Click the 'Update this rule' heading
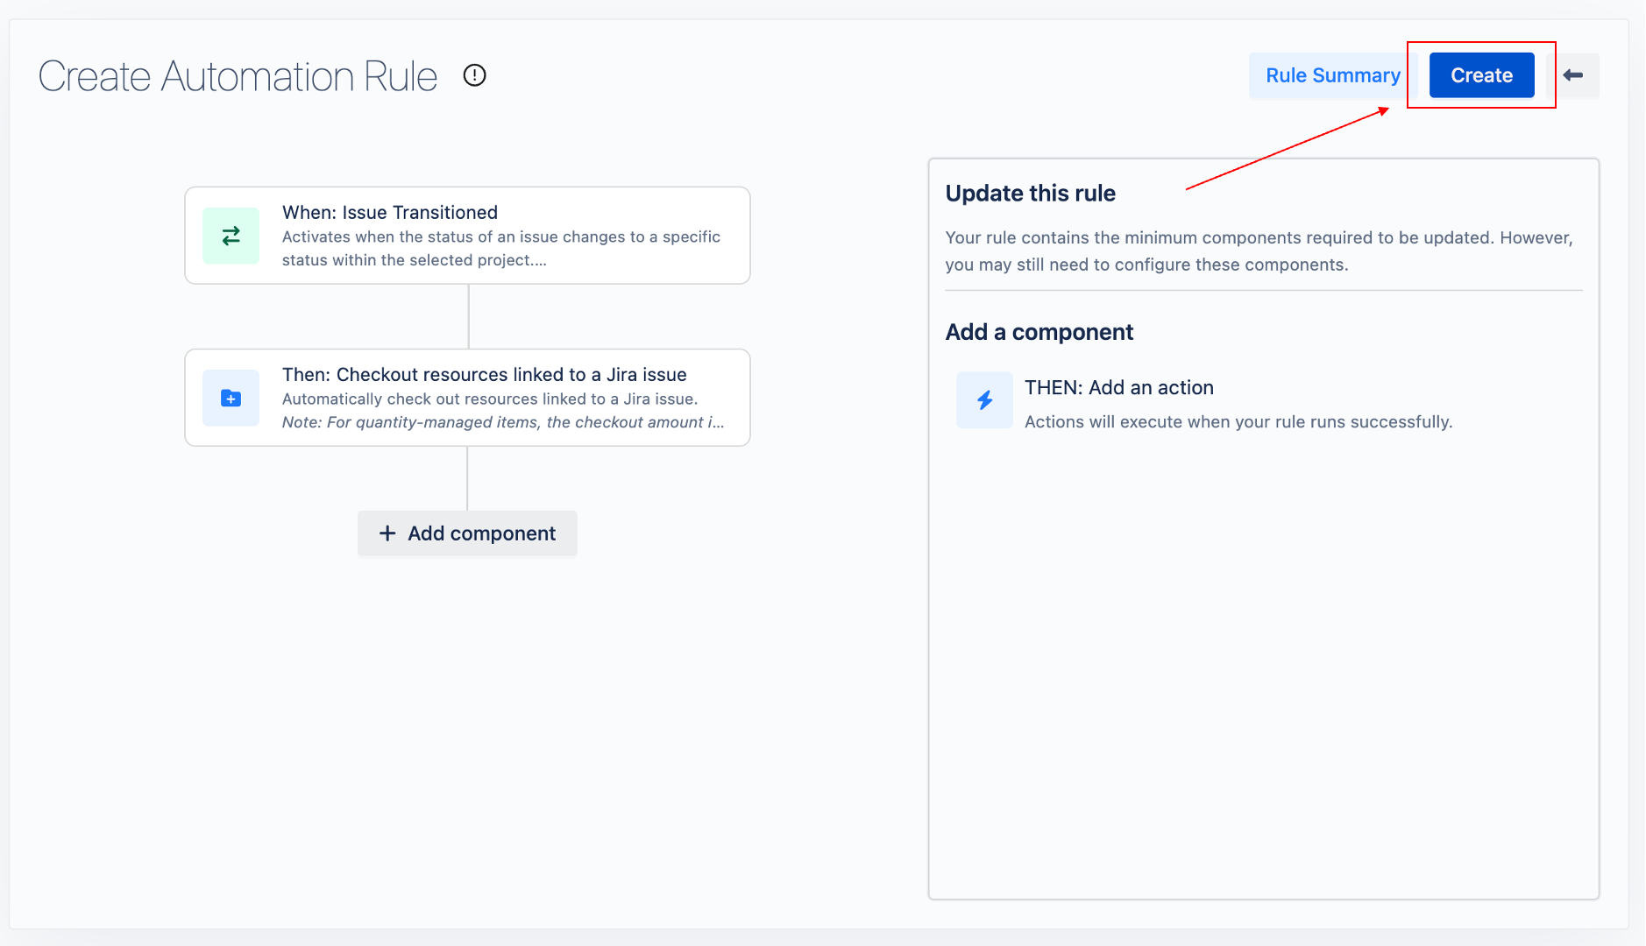This screenshot has height=946, width=1646. pos(1030,193)
